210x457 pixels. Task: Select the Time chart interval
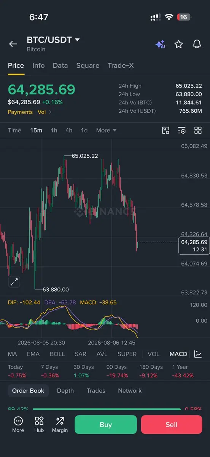point(14,130)
